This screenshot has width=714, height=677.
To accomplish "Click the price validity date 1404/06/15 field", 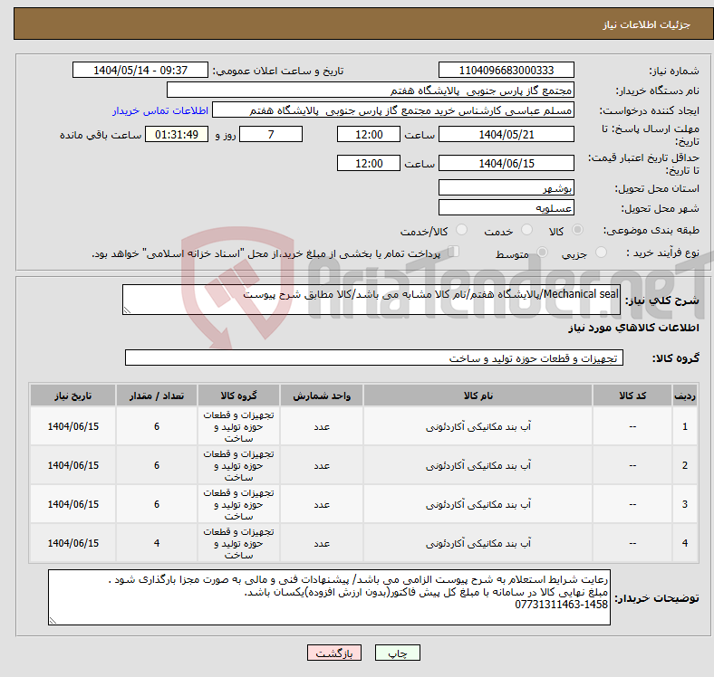I will tap(506, 163).
